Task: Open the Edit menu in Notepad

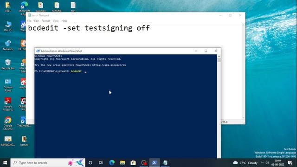Action: pos(36,20)
